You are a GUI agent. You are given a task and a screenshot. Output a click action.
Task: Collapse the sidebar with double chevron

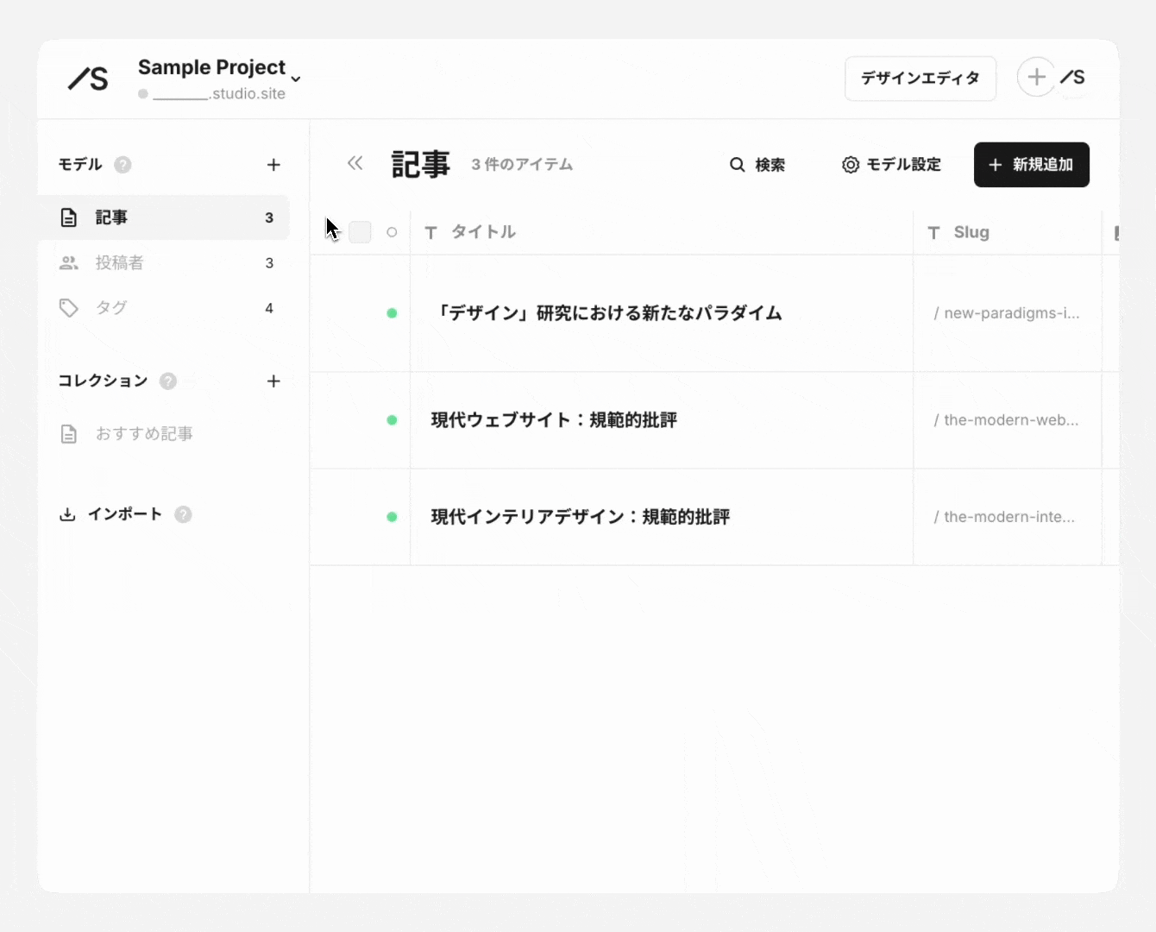pyautogui.click(x=355, y=163)
